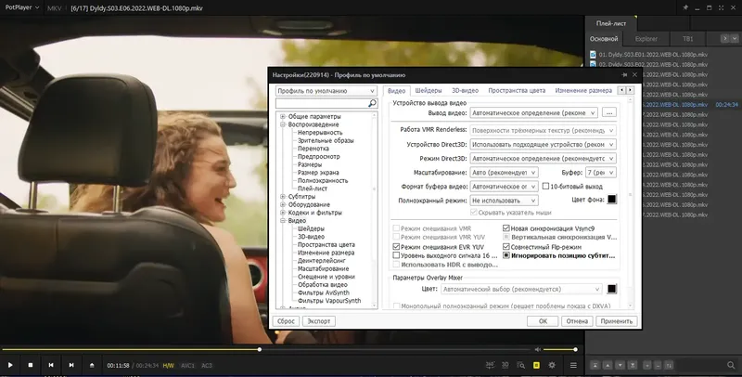Toggle the playlist hamburger icon
742x377 pixels.
point(573,365)
